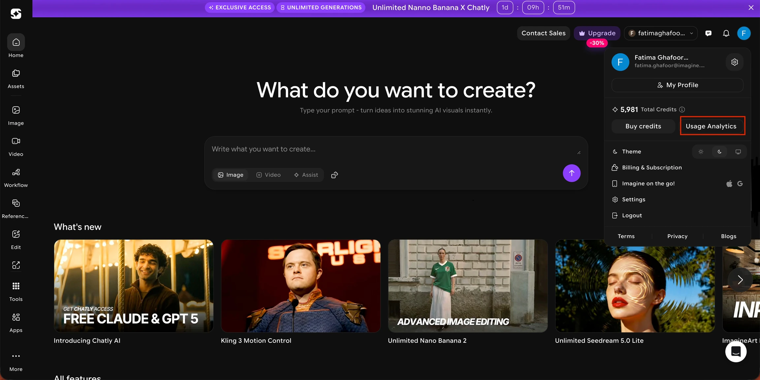760x380 pixels.
Task: Open the chat messages icon
Action: tap(708, 33)
